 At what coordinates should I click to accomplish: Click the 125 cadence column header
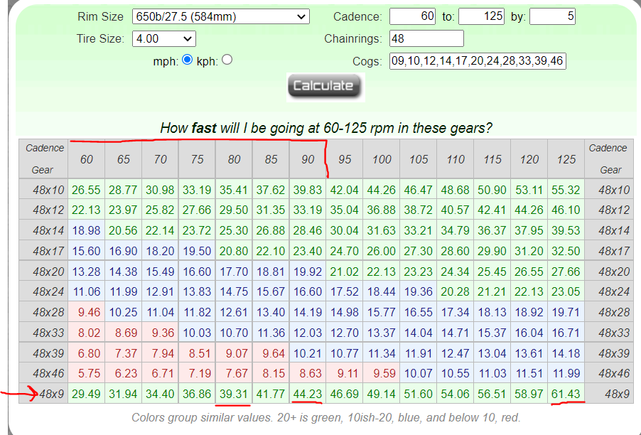[x=566, y=159]
